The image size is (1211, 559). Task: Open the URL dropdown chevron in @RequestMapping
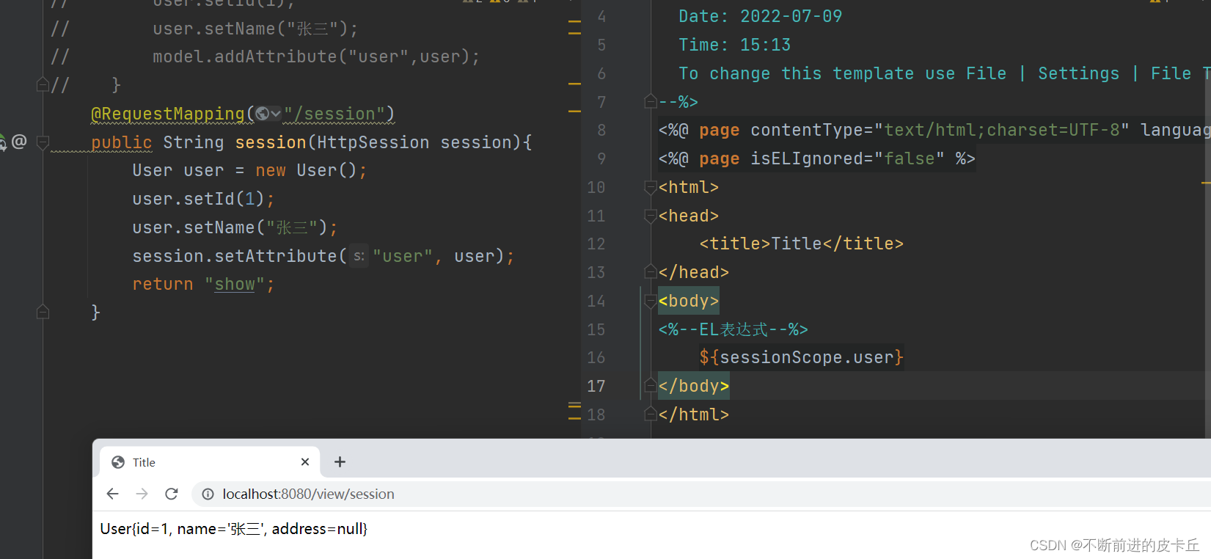pos(276,114)
